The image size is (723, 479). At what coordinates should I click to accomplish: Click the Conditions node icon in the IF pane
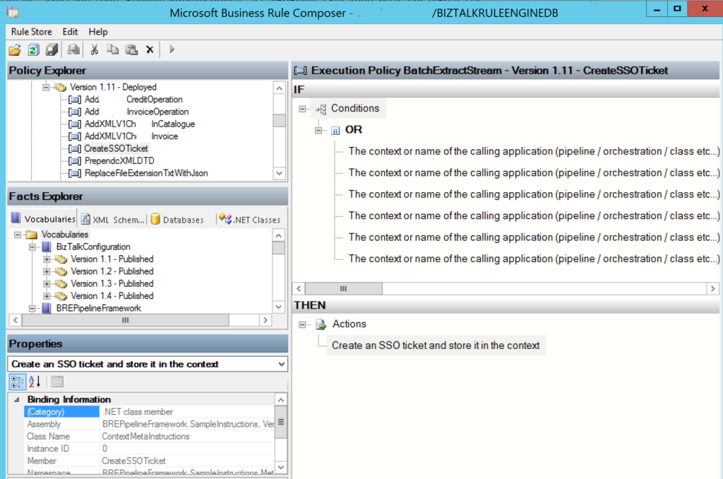coord(321,109)
